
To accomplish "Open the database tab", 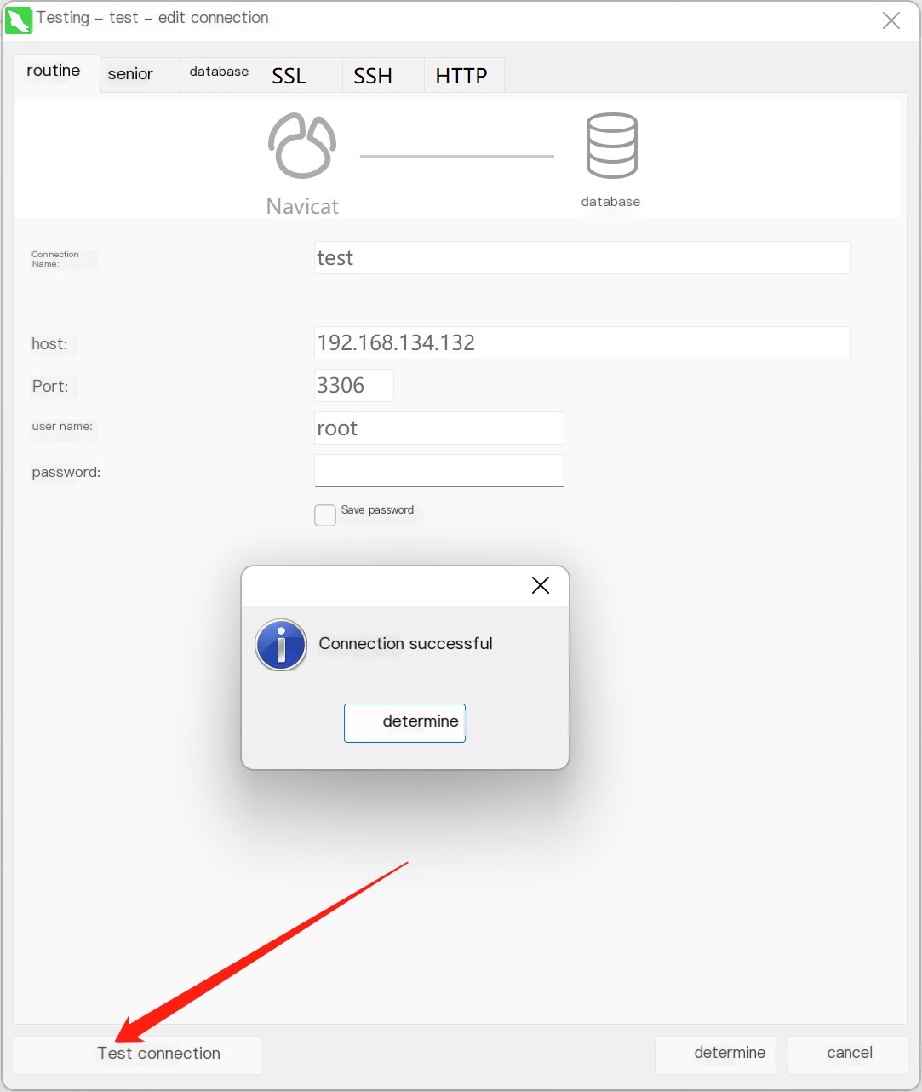I will pyautogui.click(x=220, y=74).
